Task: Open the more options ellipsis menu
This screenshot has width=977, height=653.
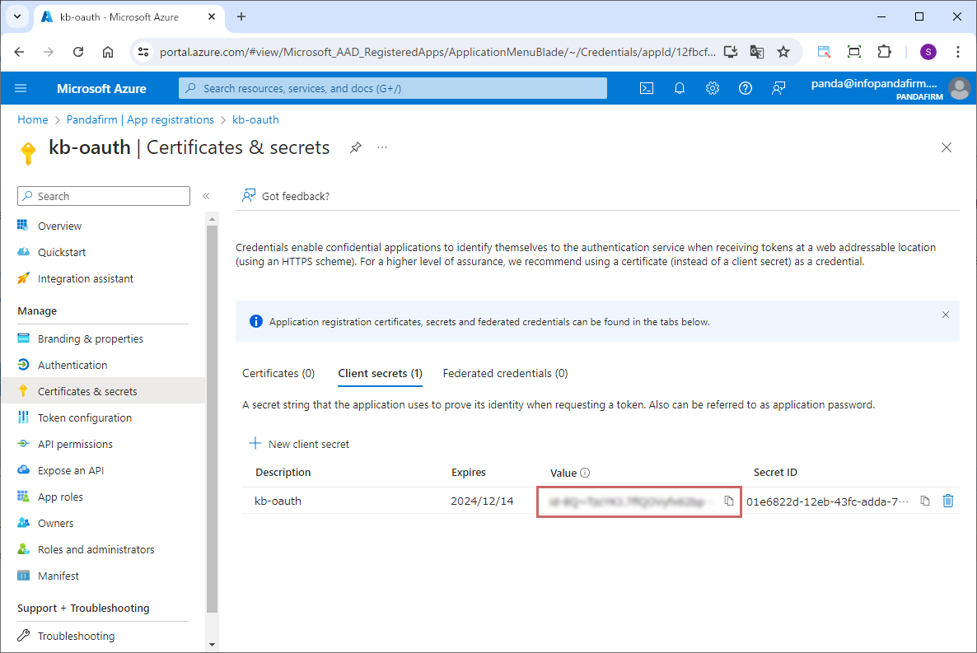Action: 382,147
